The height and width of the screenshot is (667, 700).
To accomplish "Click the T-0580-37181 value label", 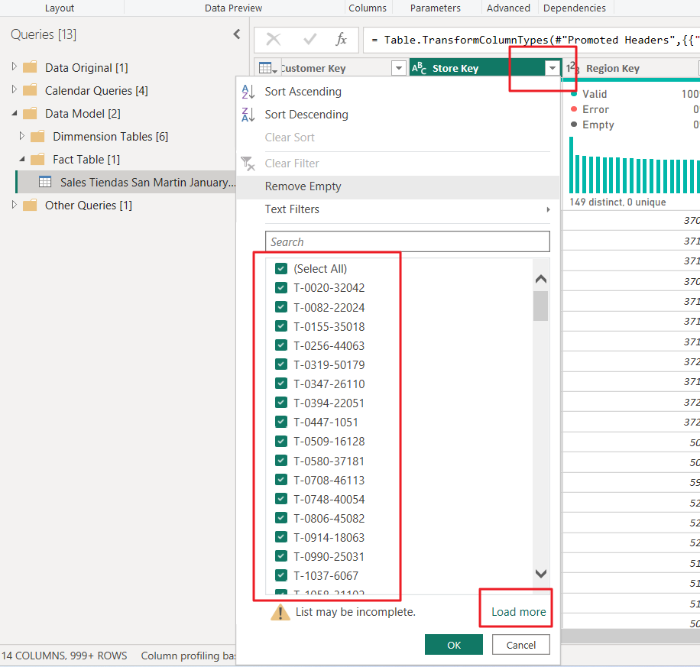I will (x=329, y=461).
